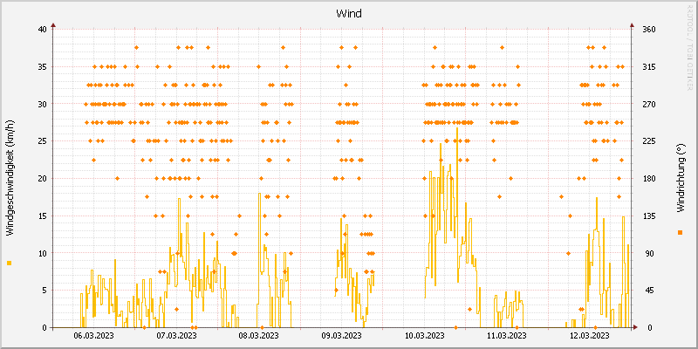Viewport: 698px width, 349px height.
Task: Click the date label 09.03.2023
Action: (341, 335)
